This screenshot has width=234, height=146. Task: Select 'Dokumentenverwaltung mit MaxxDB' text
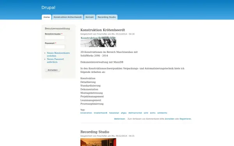102,62
